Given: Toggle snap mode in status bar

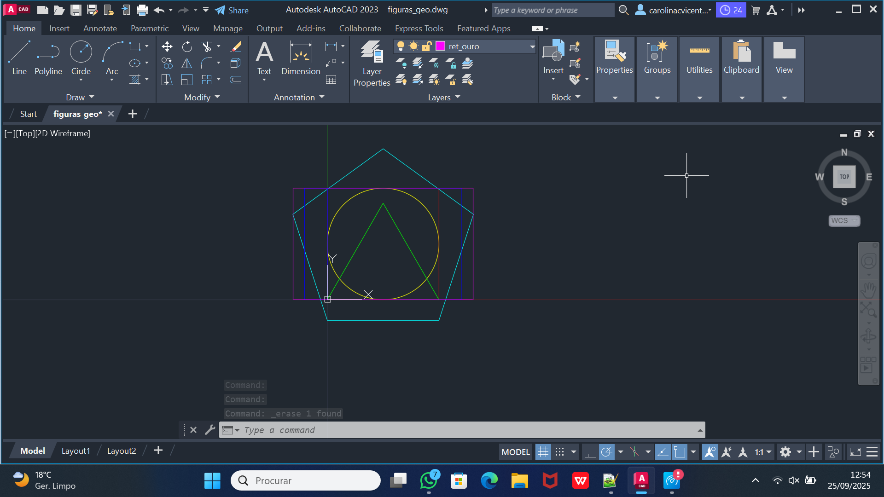Looking at the screenshot, I should coord(559,452).
